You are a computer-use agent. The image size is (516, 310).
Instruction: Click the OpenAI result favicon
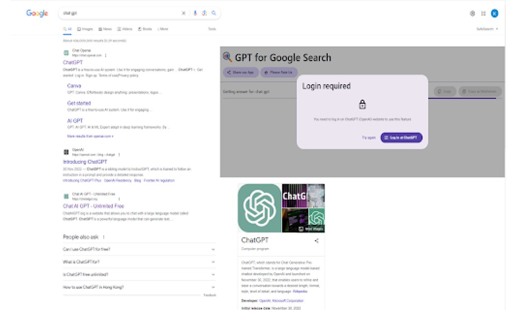[x=66, y=152]
